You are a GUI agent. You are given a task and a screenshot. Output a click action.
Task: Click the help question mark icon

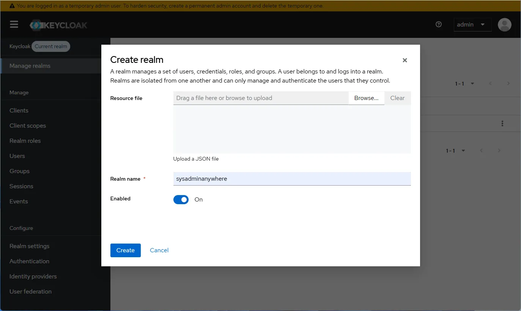click(439, 24)
